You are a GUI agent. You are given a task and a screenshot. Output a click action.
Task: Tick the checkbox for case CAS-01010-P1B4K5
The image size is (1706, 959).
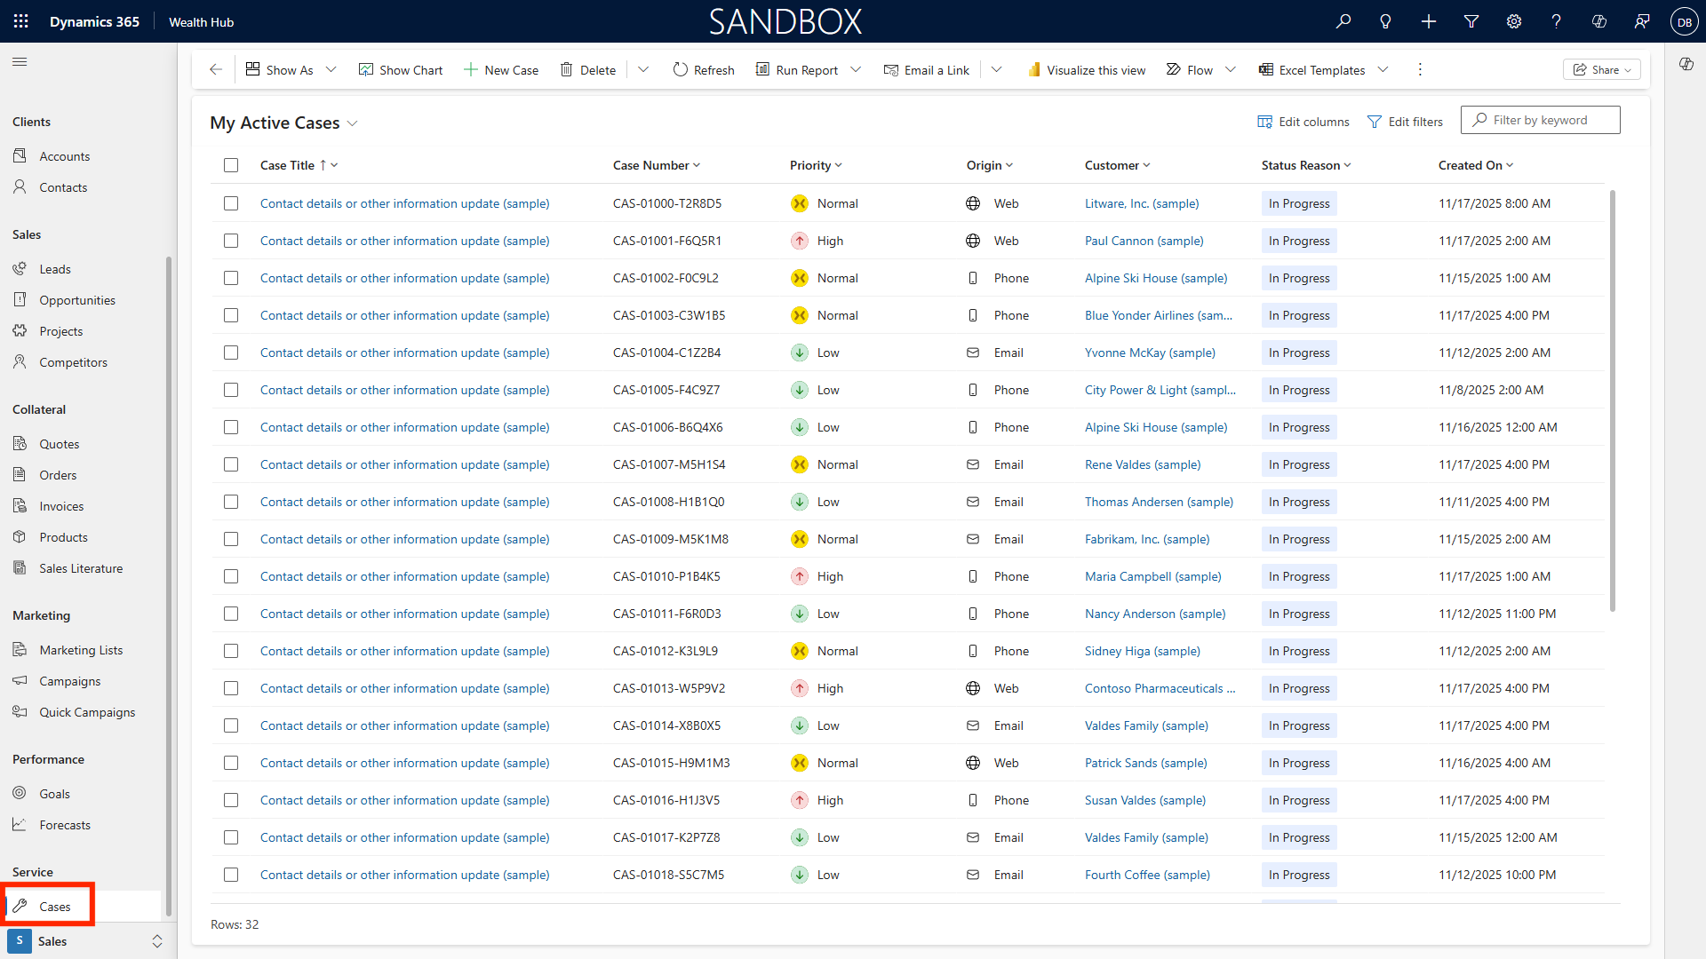click(231, 576)
